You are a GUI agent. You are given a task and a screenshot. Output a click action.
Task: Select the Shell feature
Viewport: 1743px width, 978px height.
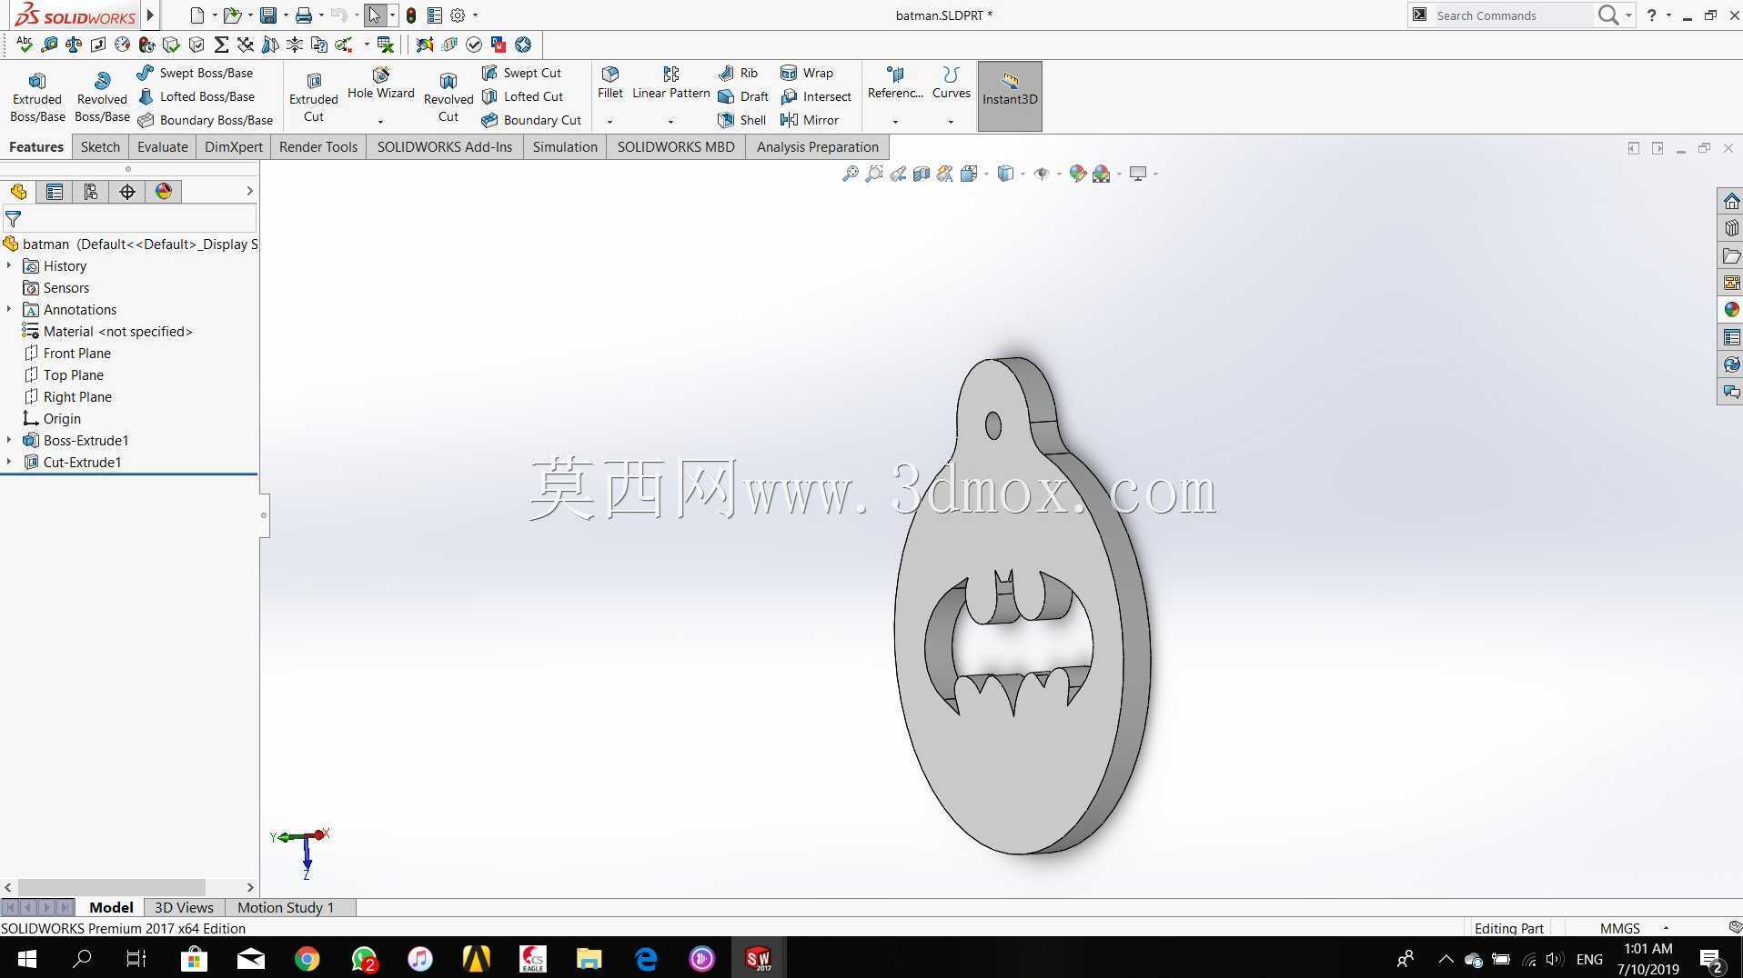click(742, 120)
